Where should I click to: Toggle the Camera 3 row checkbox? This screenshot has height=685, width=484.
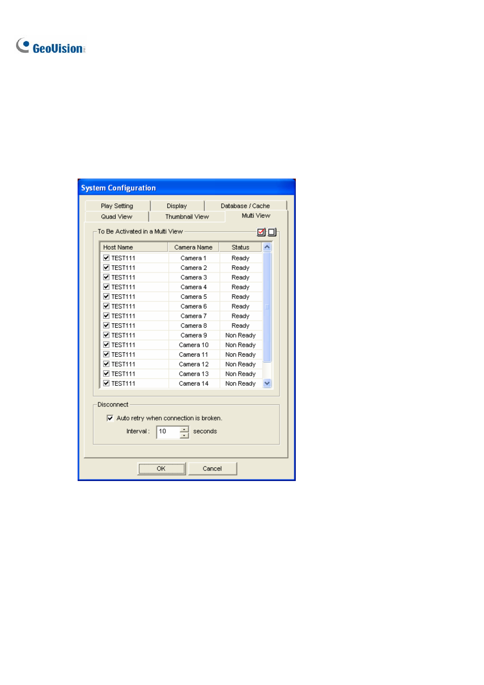pos(107,277)
